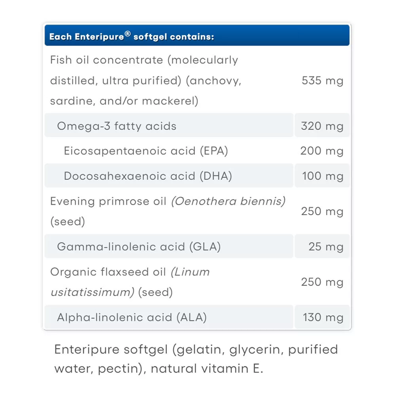Select the Alpha-linolenic acid (ALA) row
This screenshot has width=396, height=396.
pyautogui.click(x=132, y=317)
